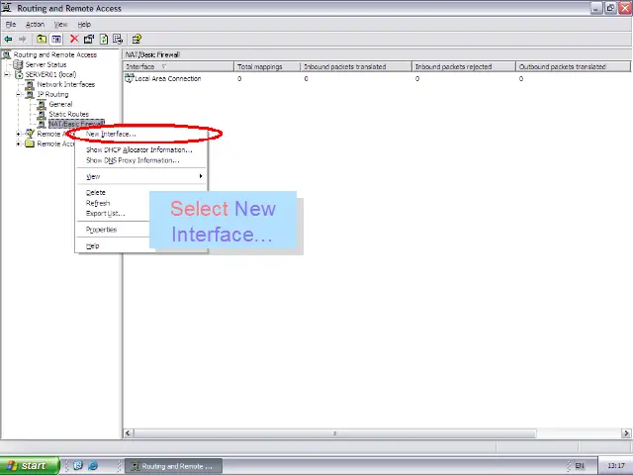633x475 pixels.
Task: Collapse the SERVER01 (local) tree node
Action: [x=7, y=75]
